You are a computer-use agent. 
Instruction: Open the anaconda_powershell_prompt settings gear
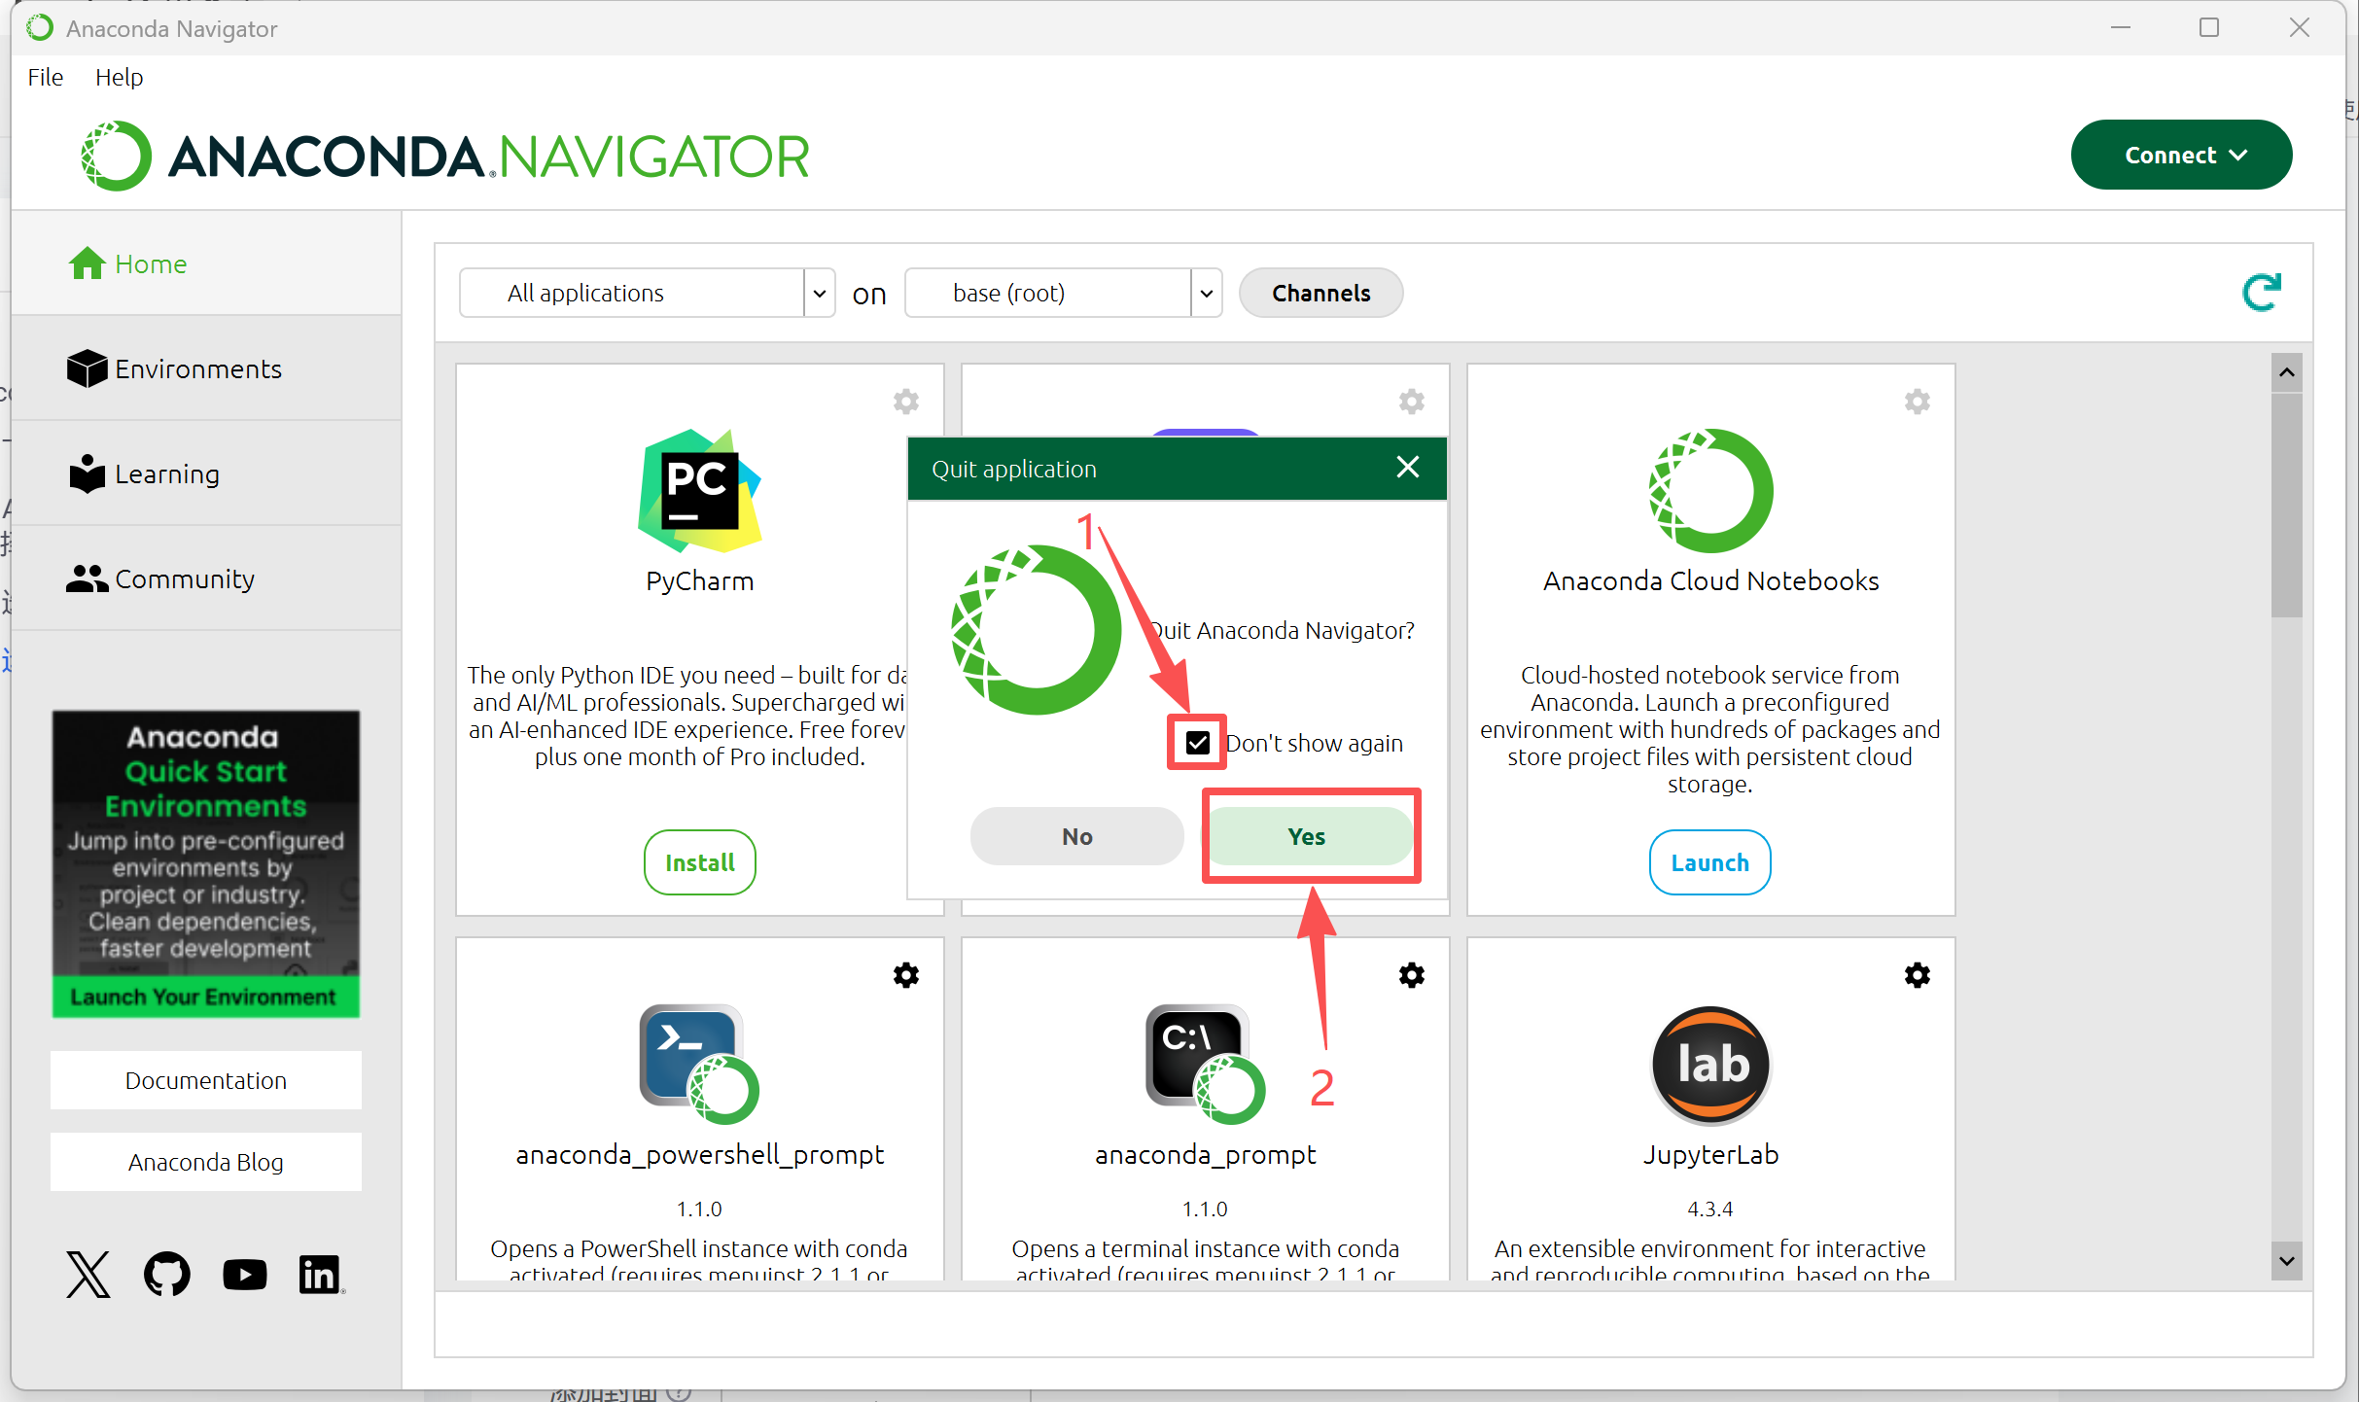[905, 975]
